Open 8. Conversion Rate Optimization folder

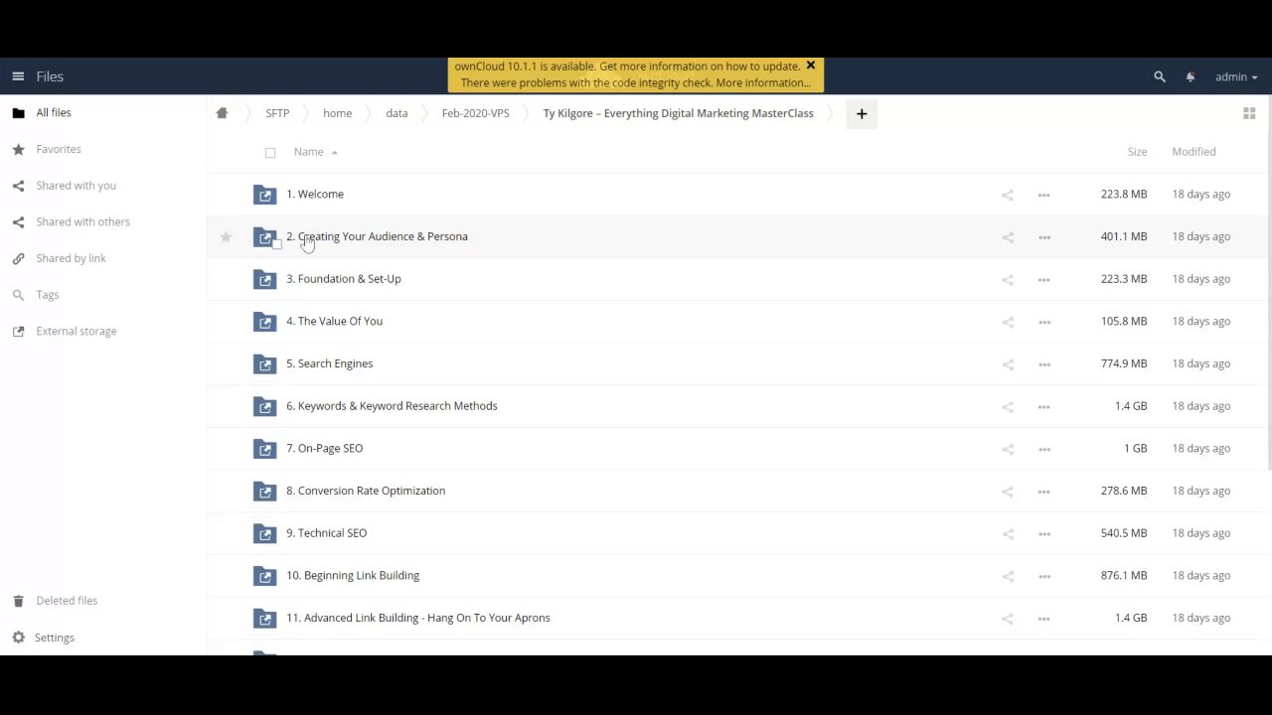(366, 491)
